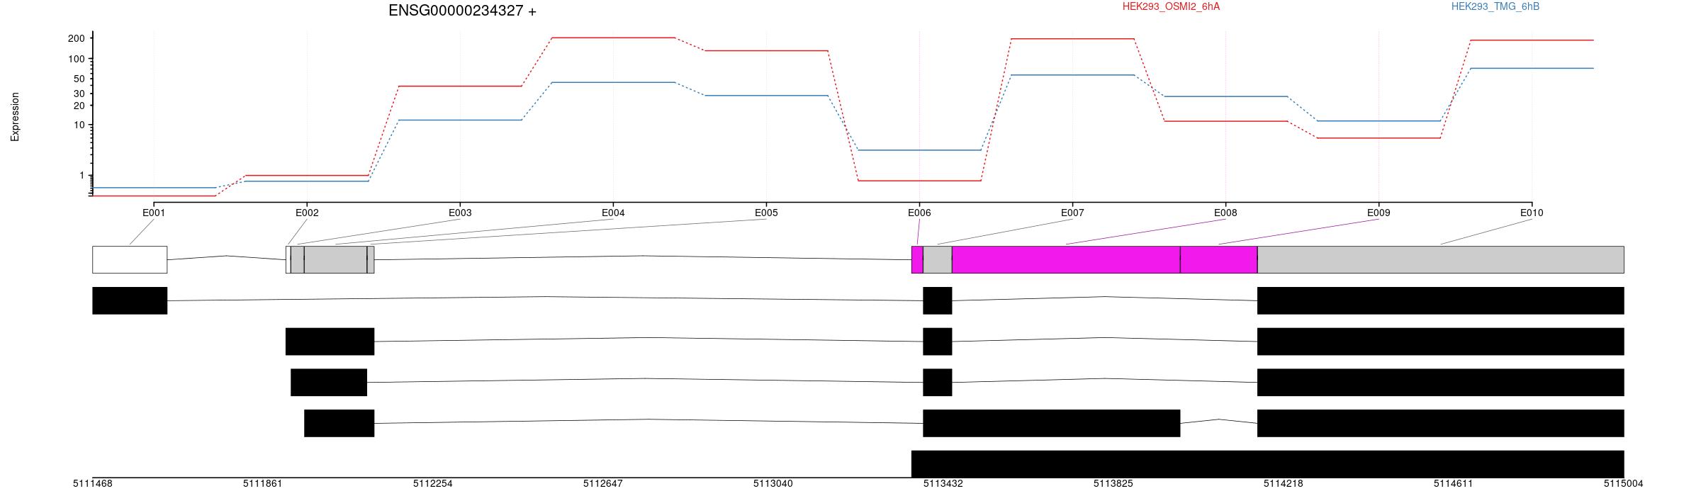Click the 20 tick on the y-axis
The height and width of the screenshot is (496, 1701).
click(x=79, y=106)
